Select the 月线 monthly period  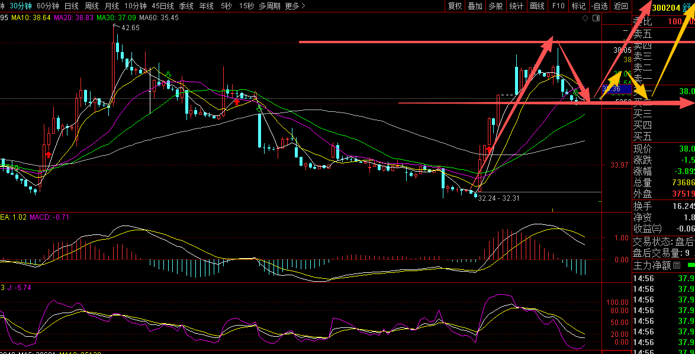[x=112, y=6]
